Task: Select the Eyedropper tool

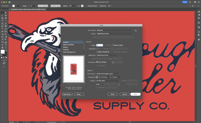Action: pyautogui.click(x=2, y=39)
